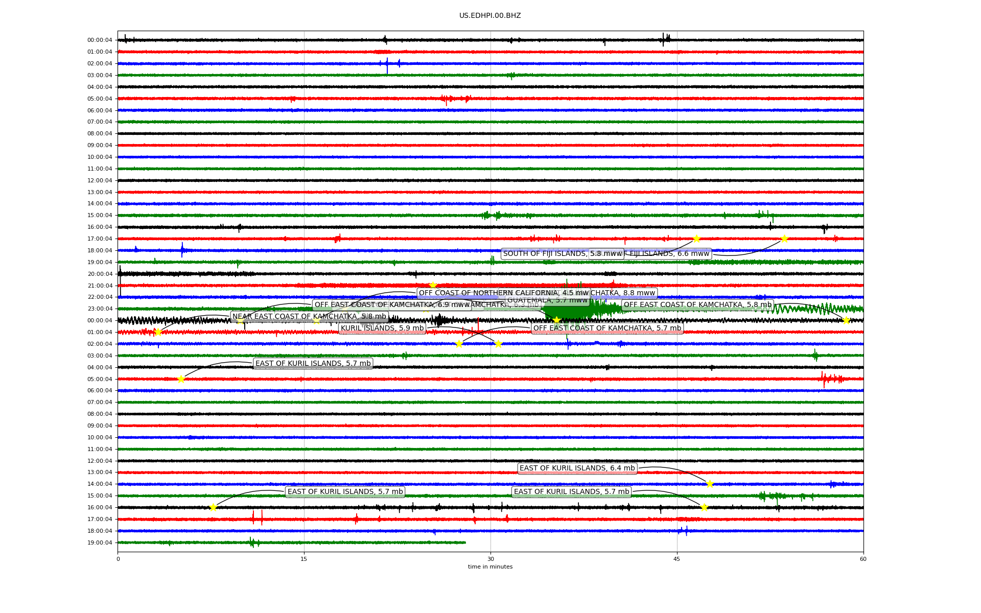Click the 'FIJI ISLANDS, 6.6 mww' label

[x=667, y=254]
